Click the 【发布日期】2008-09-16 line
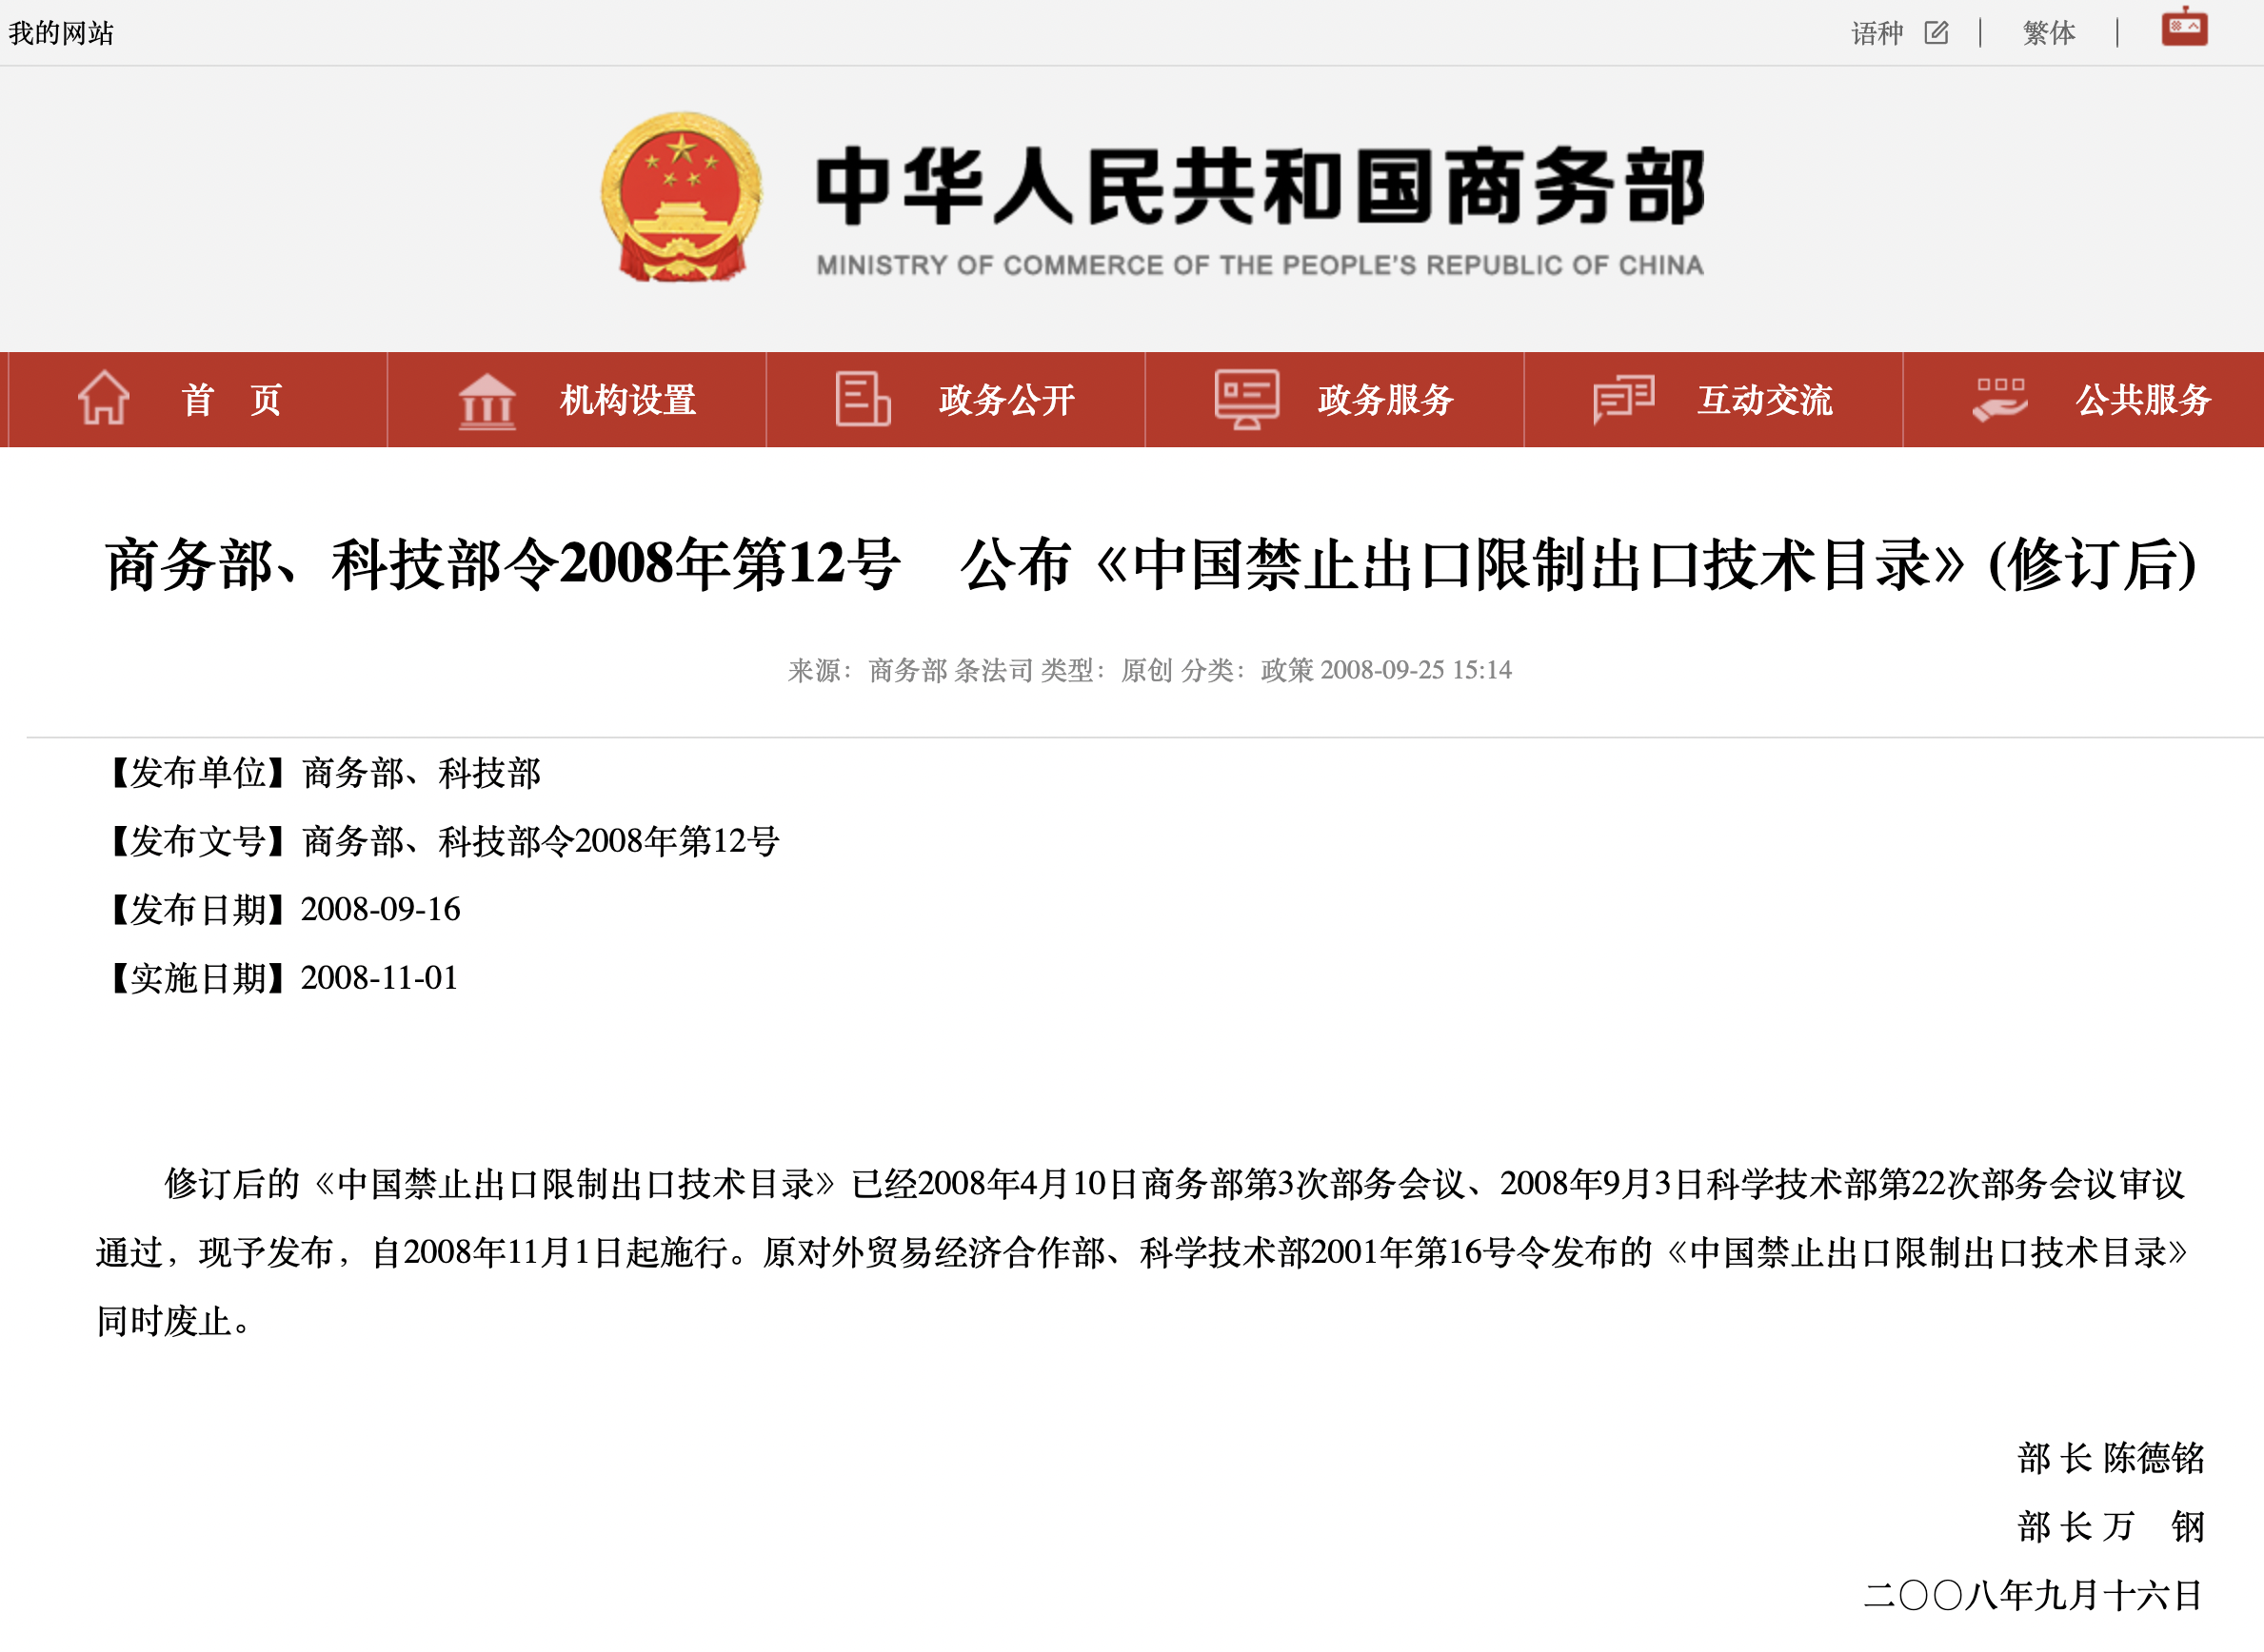This screenshot has height=1652, width=2264. [278, 909]
